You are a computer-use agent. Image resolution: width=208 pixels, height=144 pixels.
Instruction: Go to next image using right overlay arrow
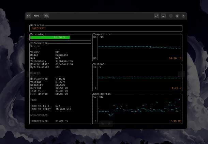coord(182,74)
